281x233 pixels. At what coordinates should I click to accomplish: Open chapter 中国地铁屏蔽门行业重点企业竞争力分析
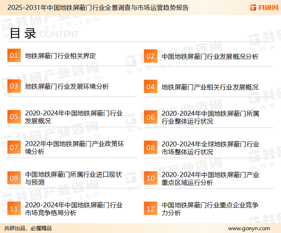210,209
